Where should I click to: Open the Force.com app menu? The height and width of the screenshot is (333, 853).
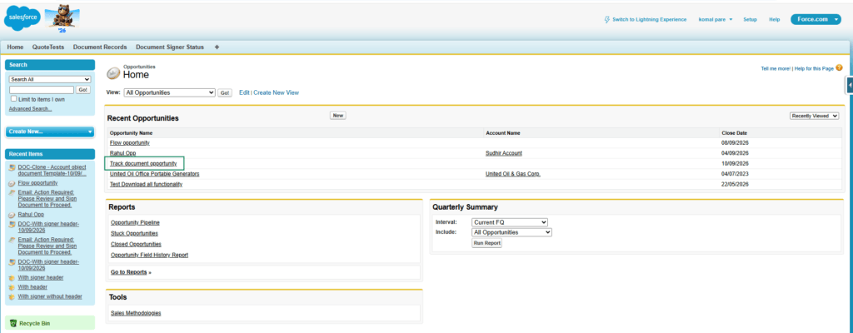(816, 19)
